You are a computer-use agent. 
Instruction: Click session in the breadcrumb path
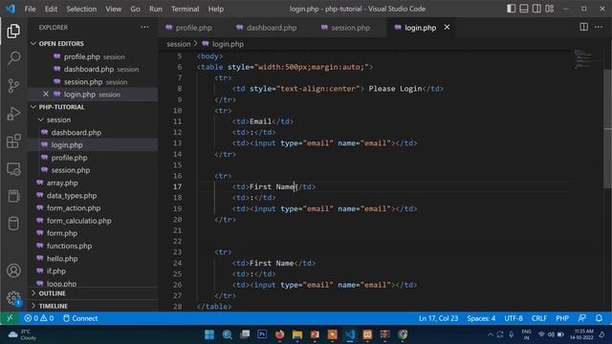[x=179, y=44]
